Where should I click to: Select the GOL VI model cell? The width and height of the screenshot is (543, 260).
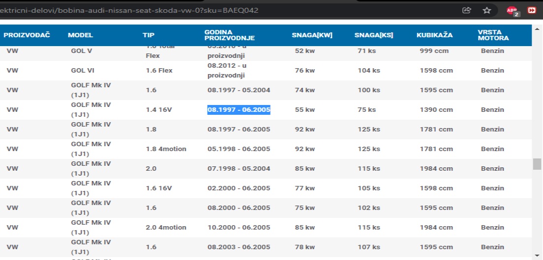pos(82,71)
